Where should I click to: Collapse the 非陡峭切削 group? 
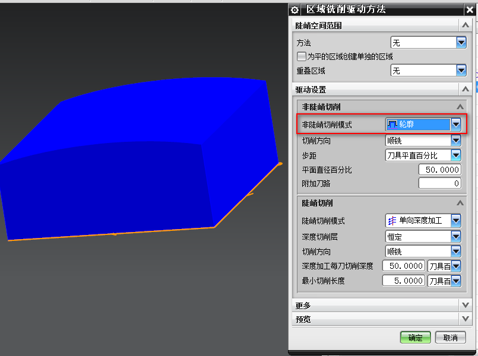[x=459, y=107]
